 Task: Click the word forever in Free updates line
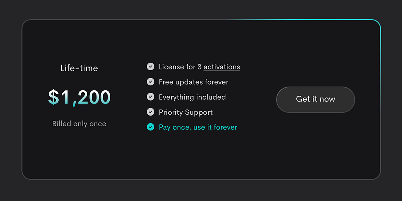pos(215,82)
